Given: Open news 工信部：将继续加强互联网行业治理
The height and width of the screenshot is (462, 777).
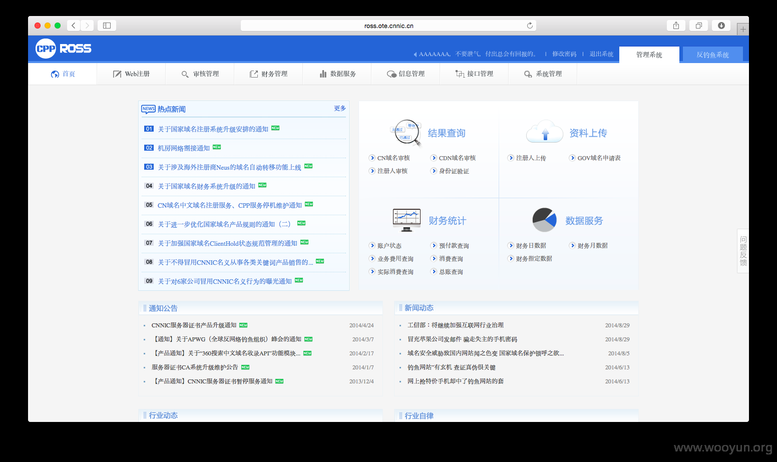Looking at the screenshot, I should tap(456, 325).
